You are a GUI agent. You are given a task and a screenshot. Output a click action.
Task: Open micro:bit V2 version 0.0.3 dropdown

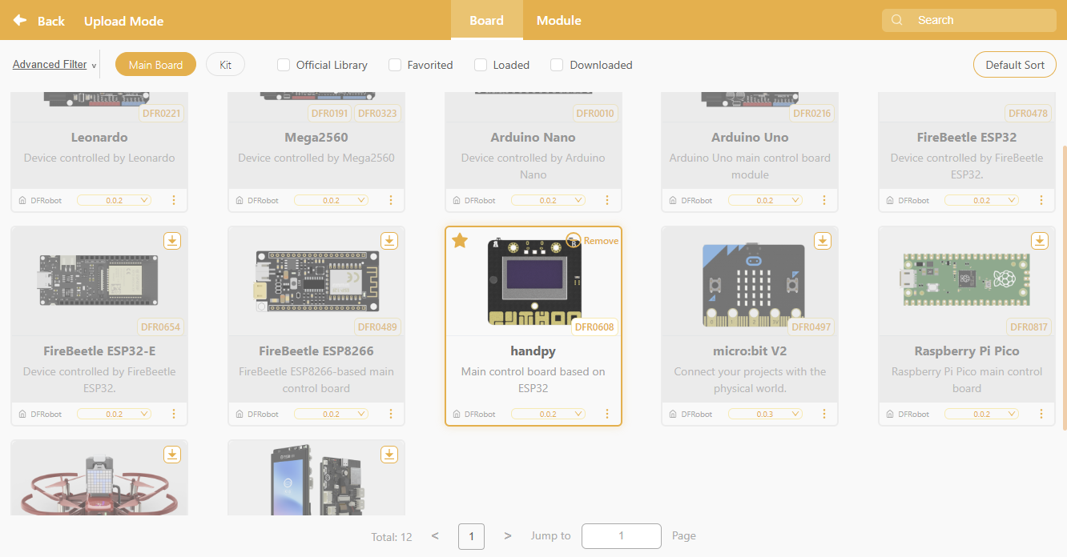(x=765, y=414)
